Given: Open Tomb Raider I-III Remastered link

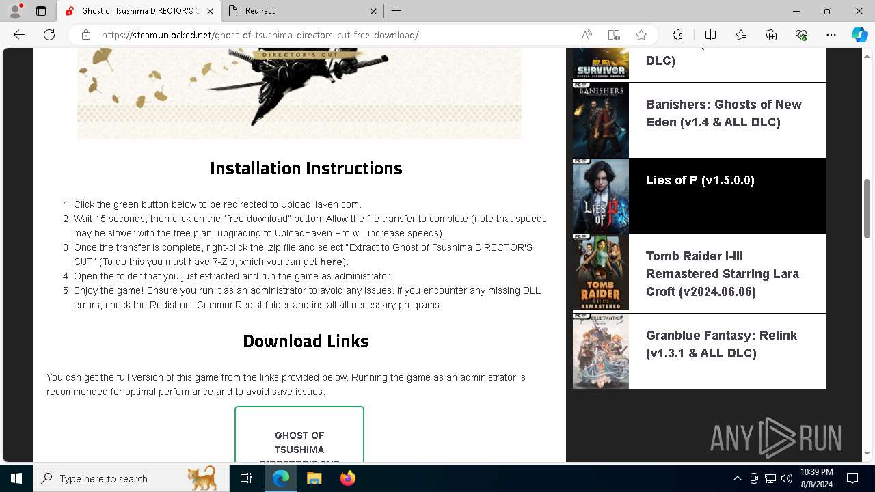Looking at the screenshot, I should [x=723, y=274].
